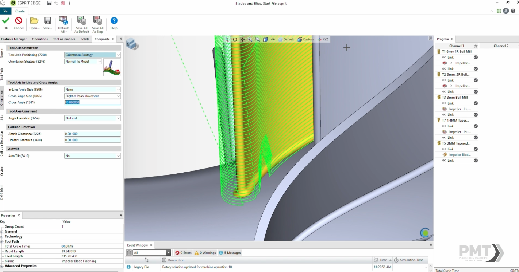Viewport: 519px width, 272px height.
Task: Close the Composite tab
Action: point(113,39)
